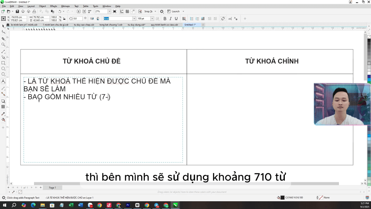Open the Bitmaps menu

(66, 6)
